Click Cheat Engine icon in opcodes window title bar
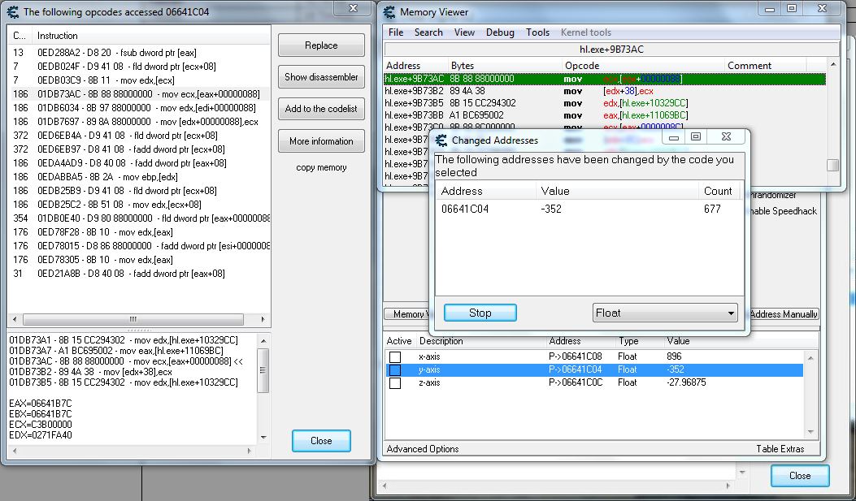The height and width of the screenshot is (501, 856). pyautogui.click(x=12, y=12)
